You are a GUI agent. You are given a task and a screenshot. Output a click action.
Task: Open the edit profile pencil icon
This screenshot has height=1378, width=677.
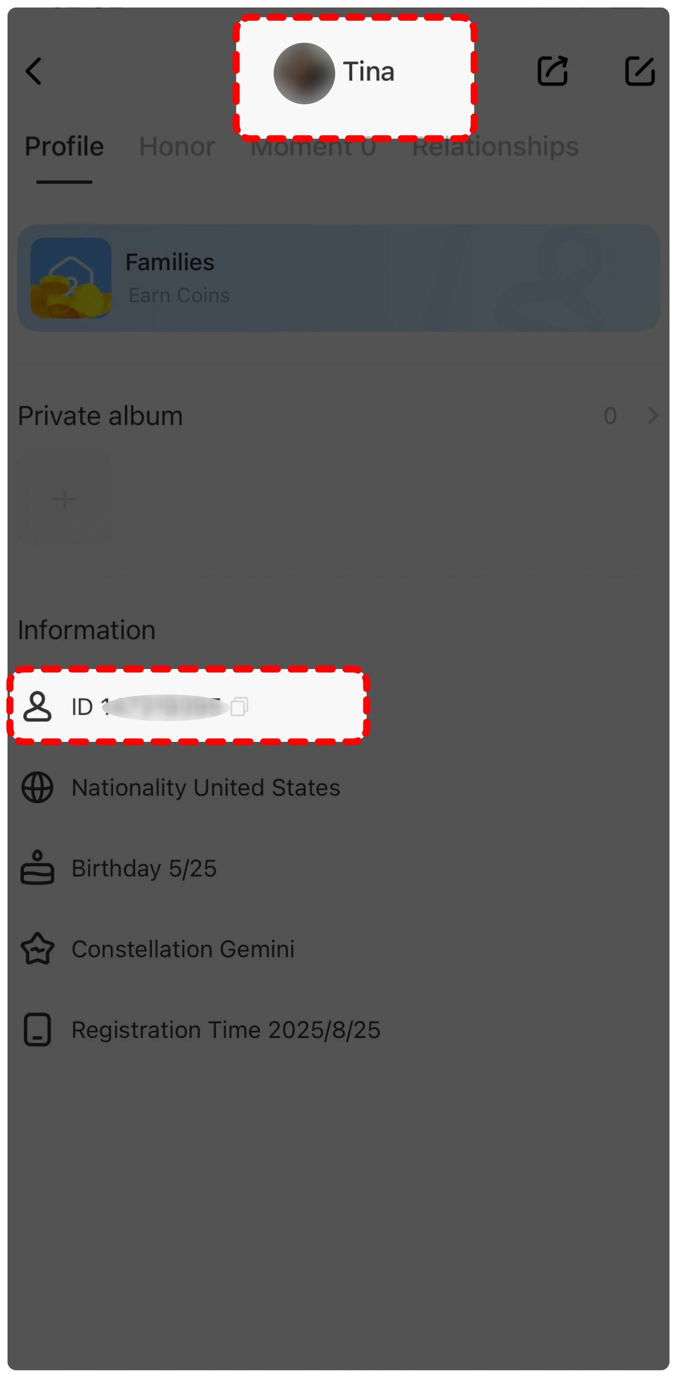pyautogui.click(x=639, y=71)
